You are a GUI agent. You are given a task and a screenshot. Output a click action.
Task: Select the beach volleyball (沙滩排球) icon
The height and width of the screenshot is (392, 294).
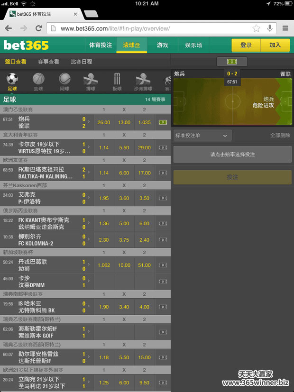pyautogui.click(x=143, y=82)
